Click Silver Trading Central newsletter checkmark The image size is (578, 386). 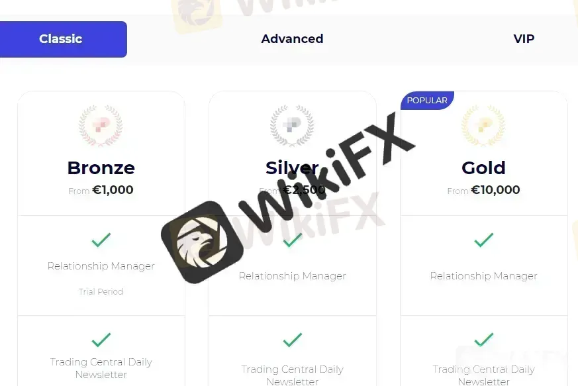293,340
